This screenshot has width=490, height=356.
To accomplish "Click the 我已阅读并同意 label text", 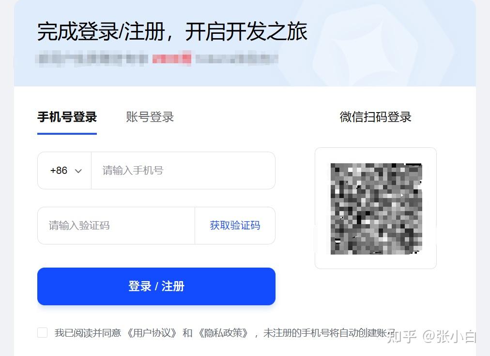I will click(x=88, y=333).
